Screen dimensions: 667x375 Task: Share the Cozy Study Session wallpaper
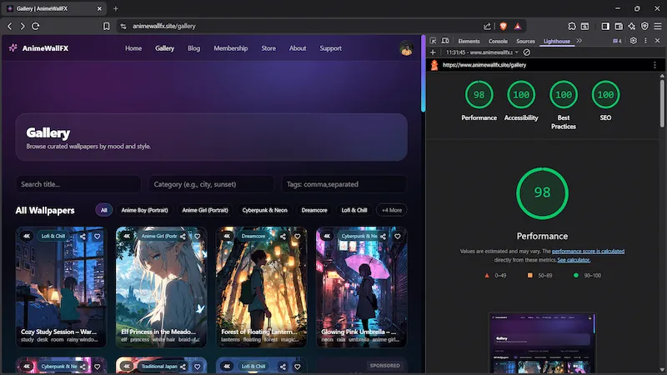pyautogui.click(x=83, y=237)
